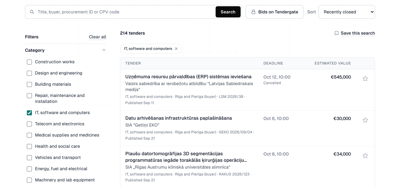Open Datu arhivēšanas infrastruktūras paplašināšana tender
This screenshot has height=187, width=400.
(x=178, y=118)
